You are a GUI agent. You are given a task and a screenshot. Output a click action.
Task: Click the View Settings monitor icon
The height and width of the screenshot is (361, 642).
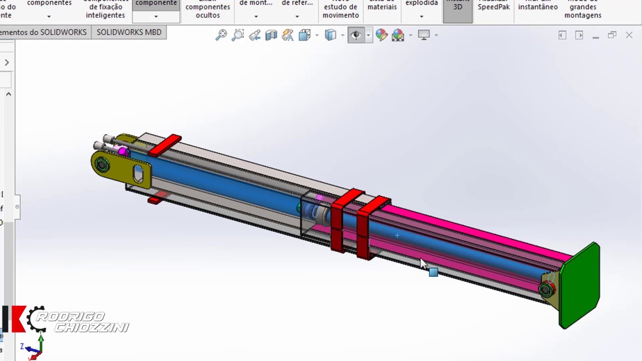click(424, 35)
